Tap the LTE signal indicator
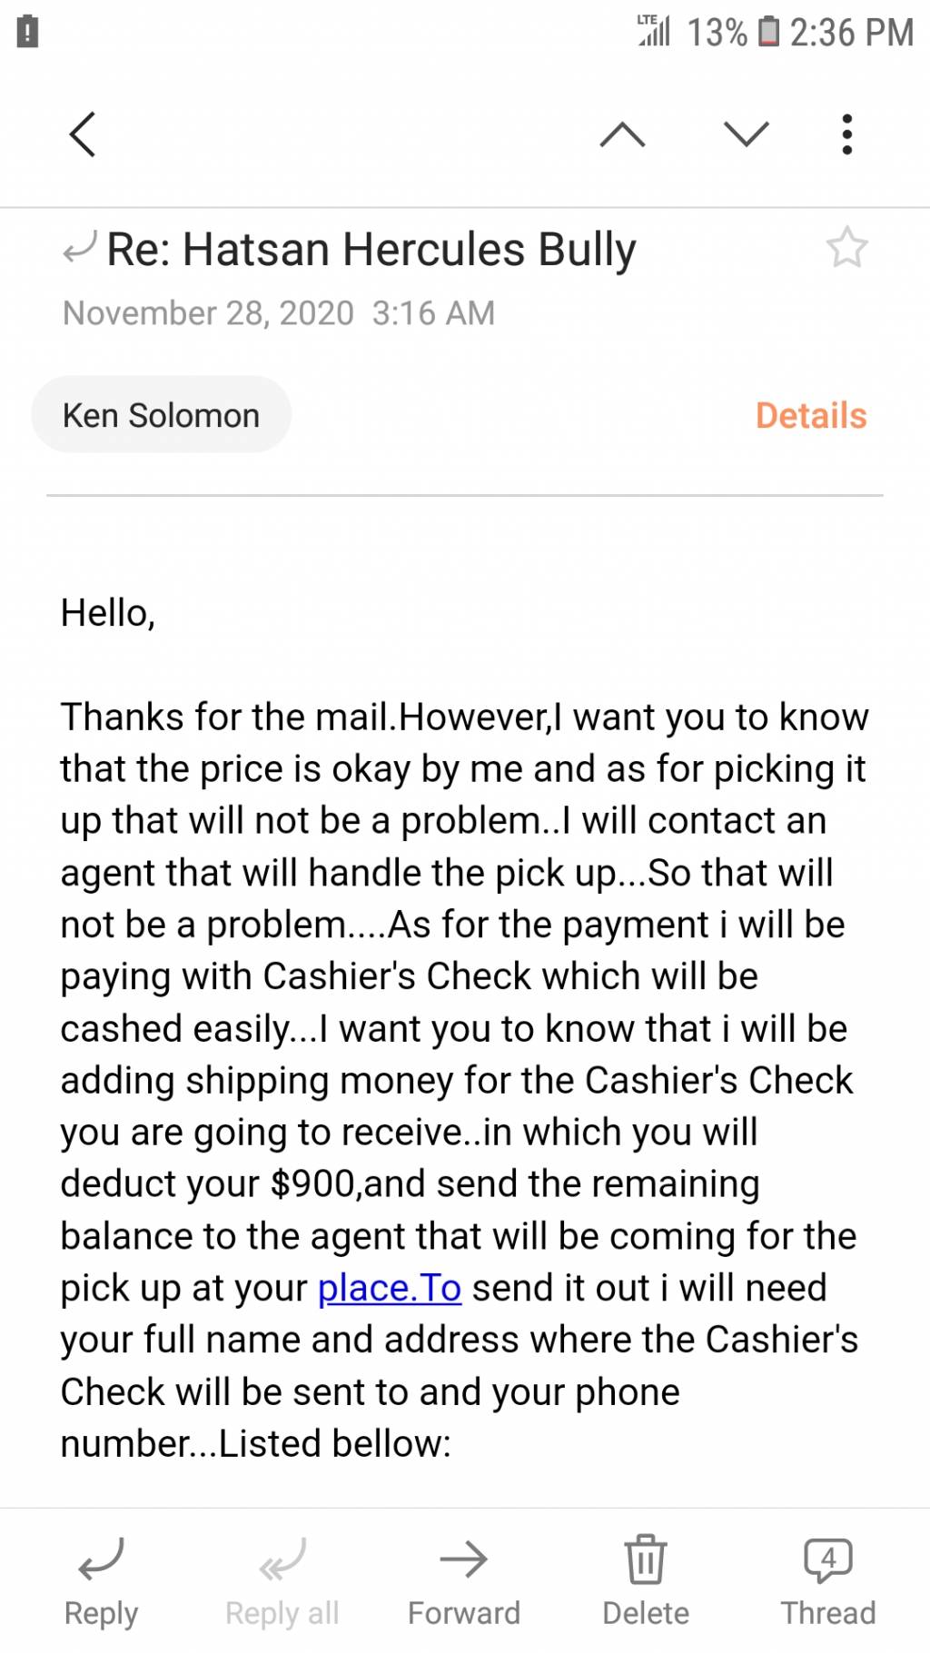 653,30
